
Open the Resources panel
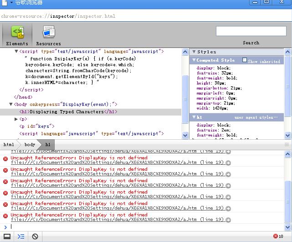pos(48,35)
